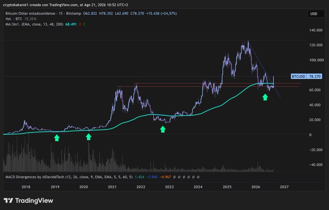The height and width of the screenshot is (210, 329).
Task: Click the BTCUSD 78.270 price label
Action: 307,76
